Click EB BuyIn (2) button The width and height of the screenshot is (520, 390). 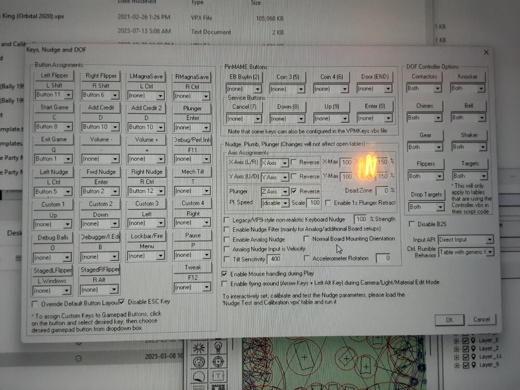tap(244, 77)
